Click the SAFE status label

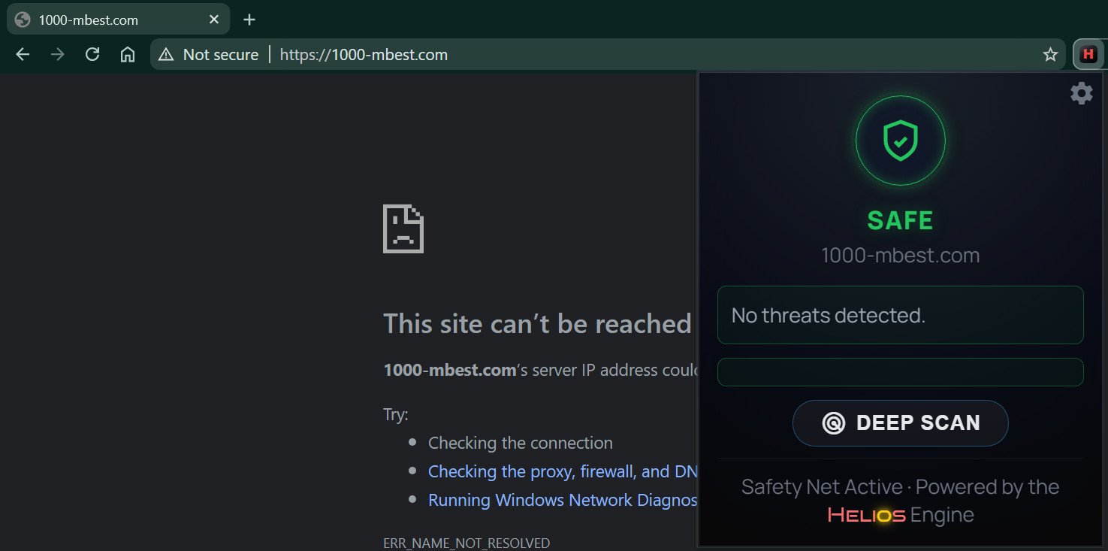click(x=900, y=220)
